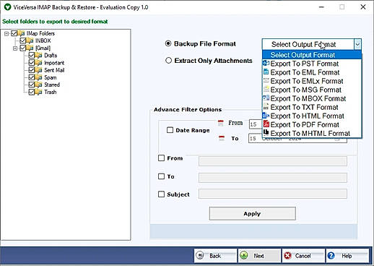The width and height of the screenshot is (374, 266).
Task: Go Back to the previous step
Action: point(215,256)
